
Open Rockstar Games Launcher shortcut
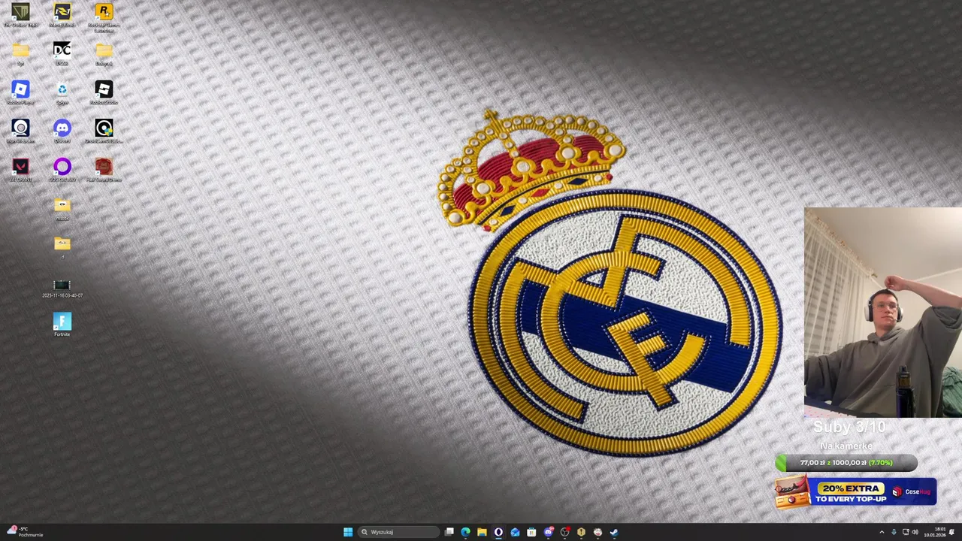tap(104, 17)
